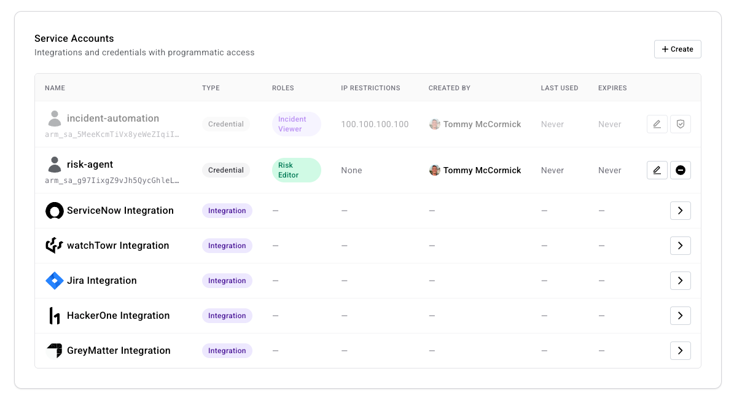Click Expires Never value for risk-agent
The width and height of the screenshot is (734, 398).
point(609,170)
